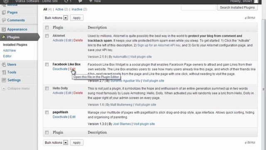Open the Comments bubble icon in sidebar
Screen dimensions: 266x150
pos(4,20)
